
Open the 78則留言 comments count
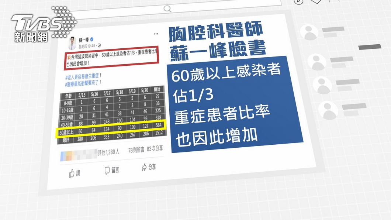tap(136, 150)
